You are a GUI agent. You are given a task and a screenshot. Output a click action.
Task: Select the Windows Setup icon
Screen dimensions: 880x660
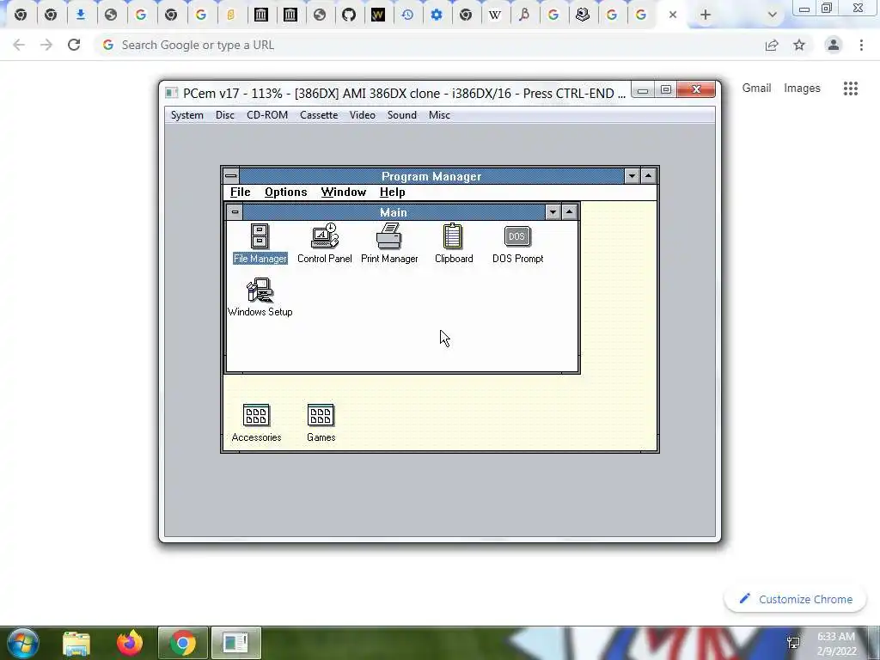[x=260, y=297]
